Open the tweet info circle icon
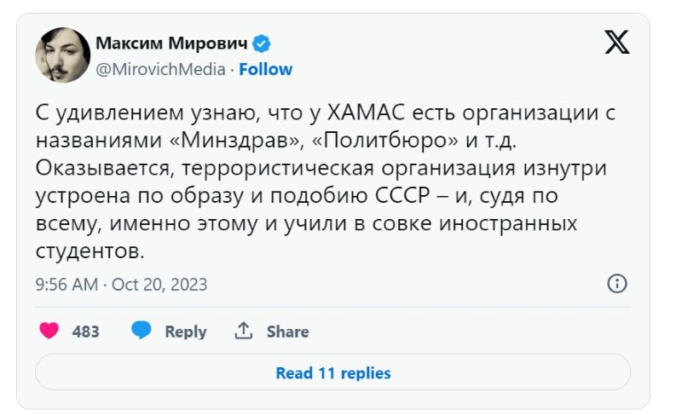The width and height of the screenshot is (682, 415). click(x=617, y=284)
